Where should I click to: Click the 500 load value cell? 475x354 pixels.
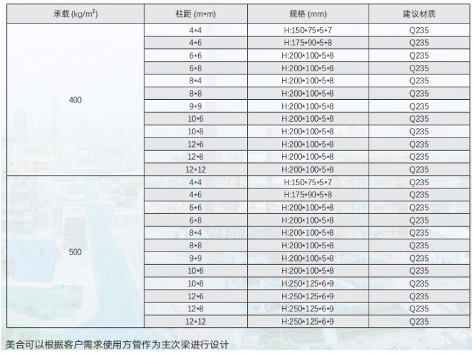[x=75, y=252]
